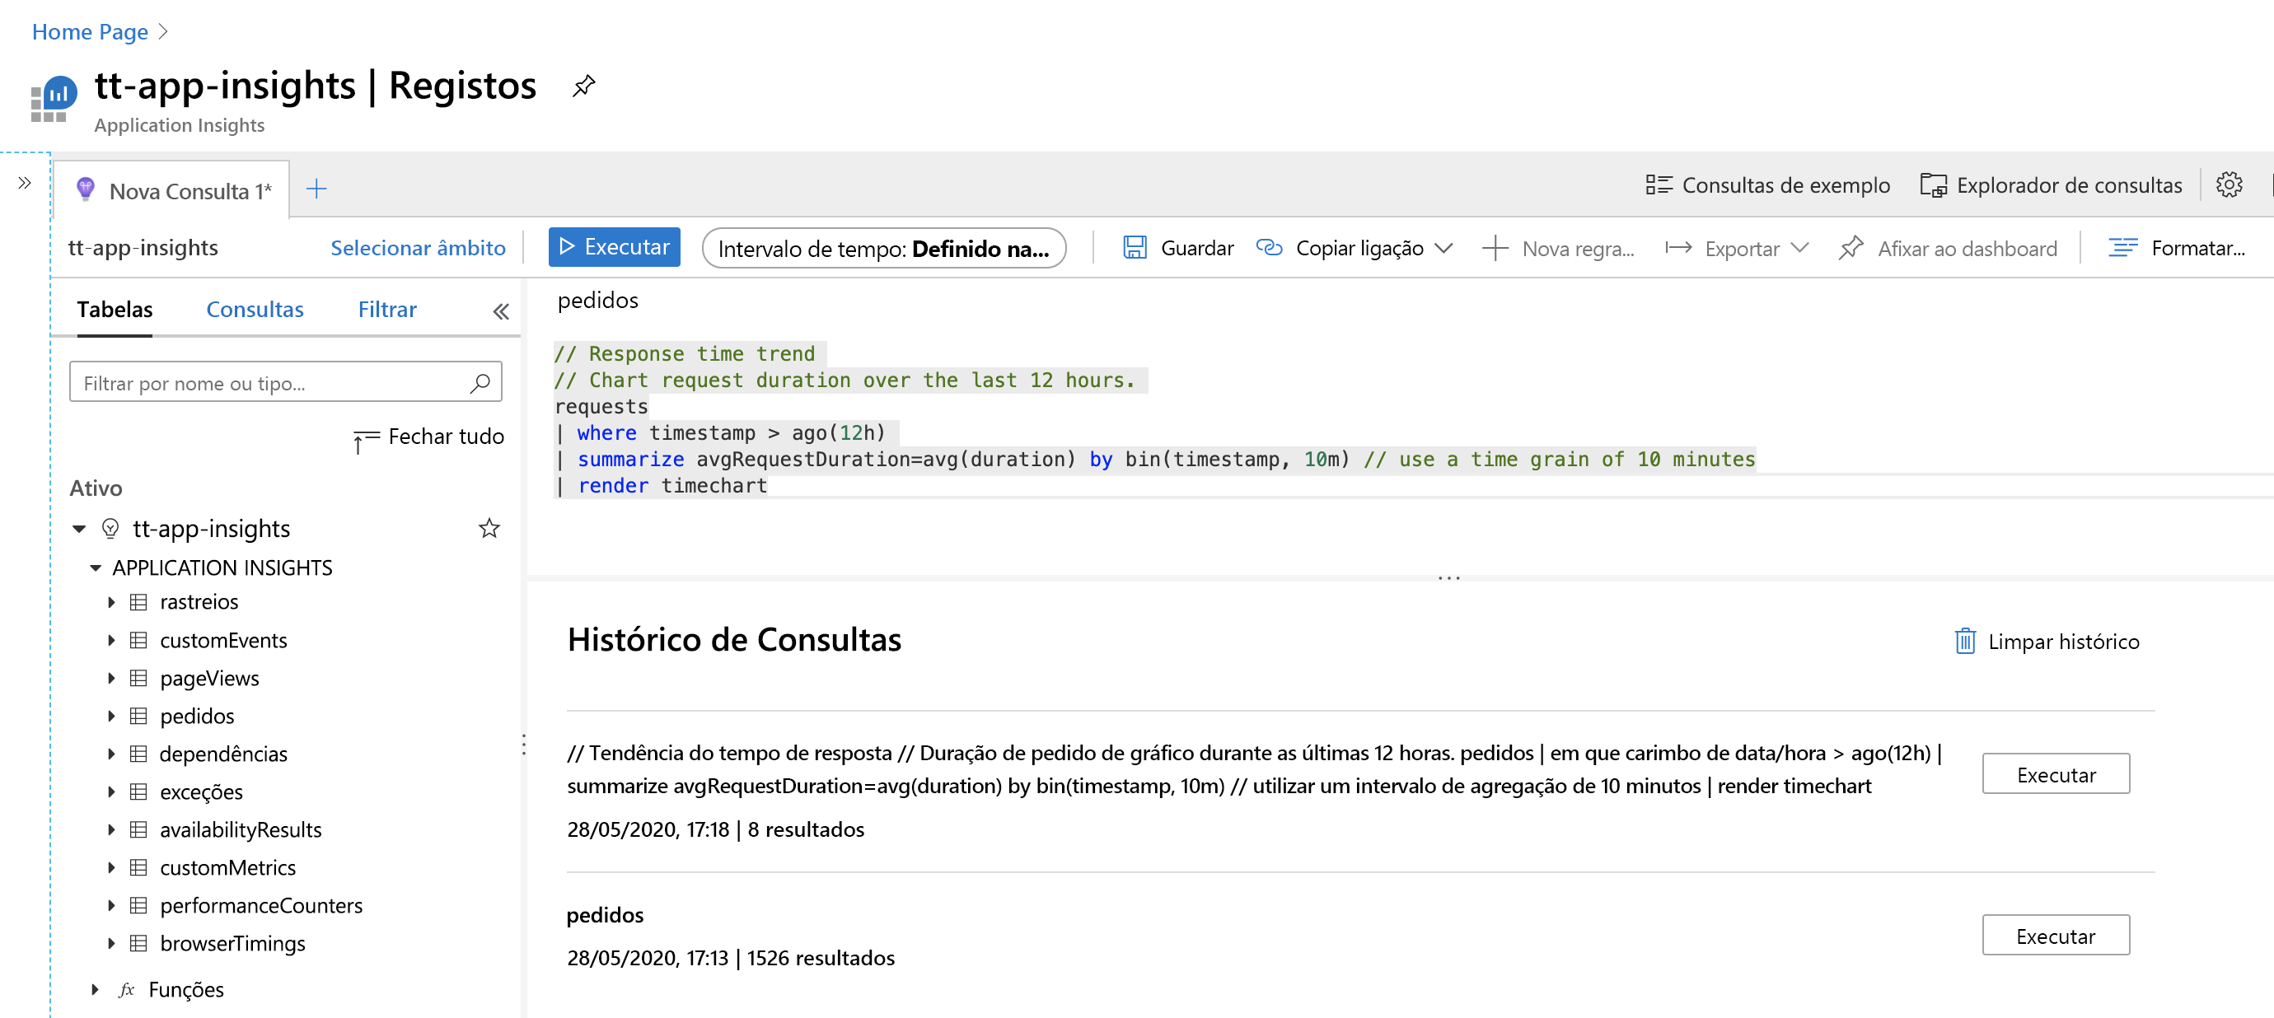2274x1018 pixels.
Task: Click the Guardar save icon
Action: click(x=1135, y=248)
